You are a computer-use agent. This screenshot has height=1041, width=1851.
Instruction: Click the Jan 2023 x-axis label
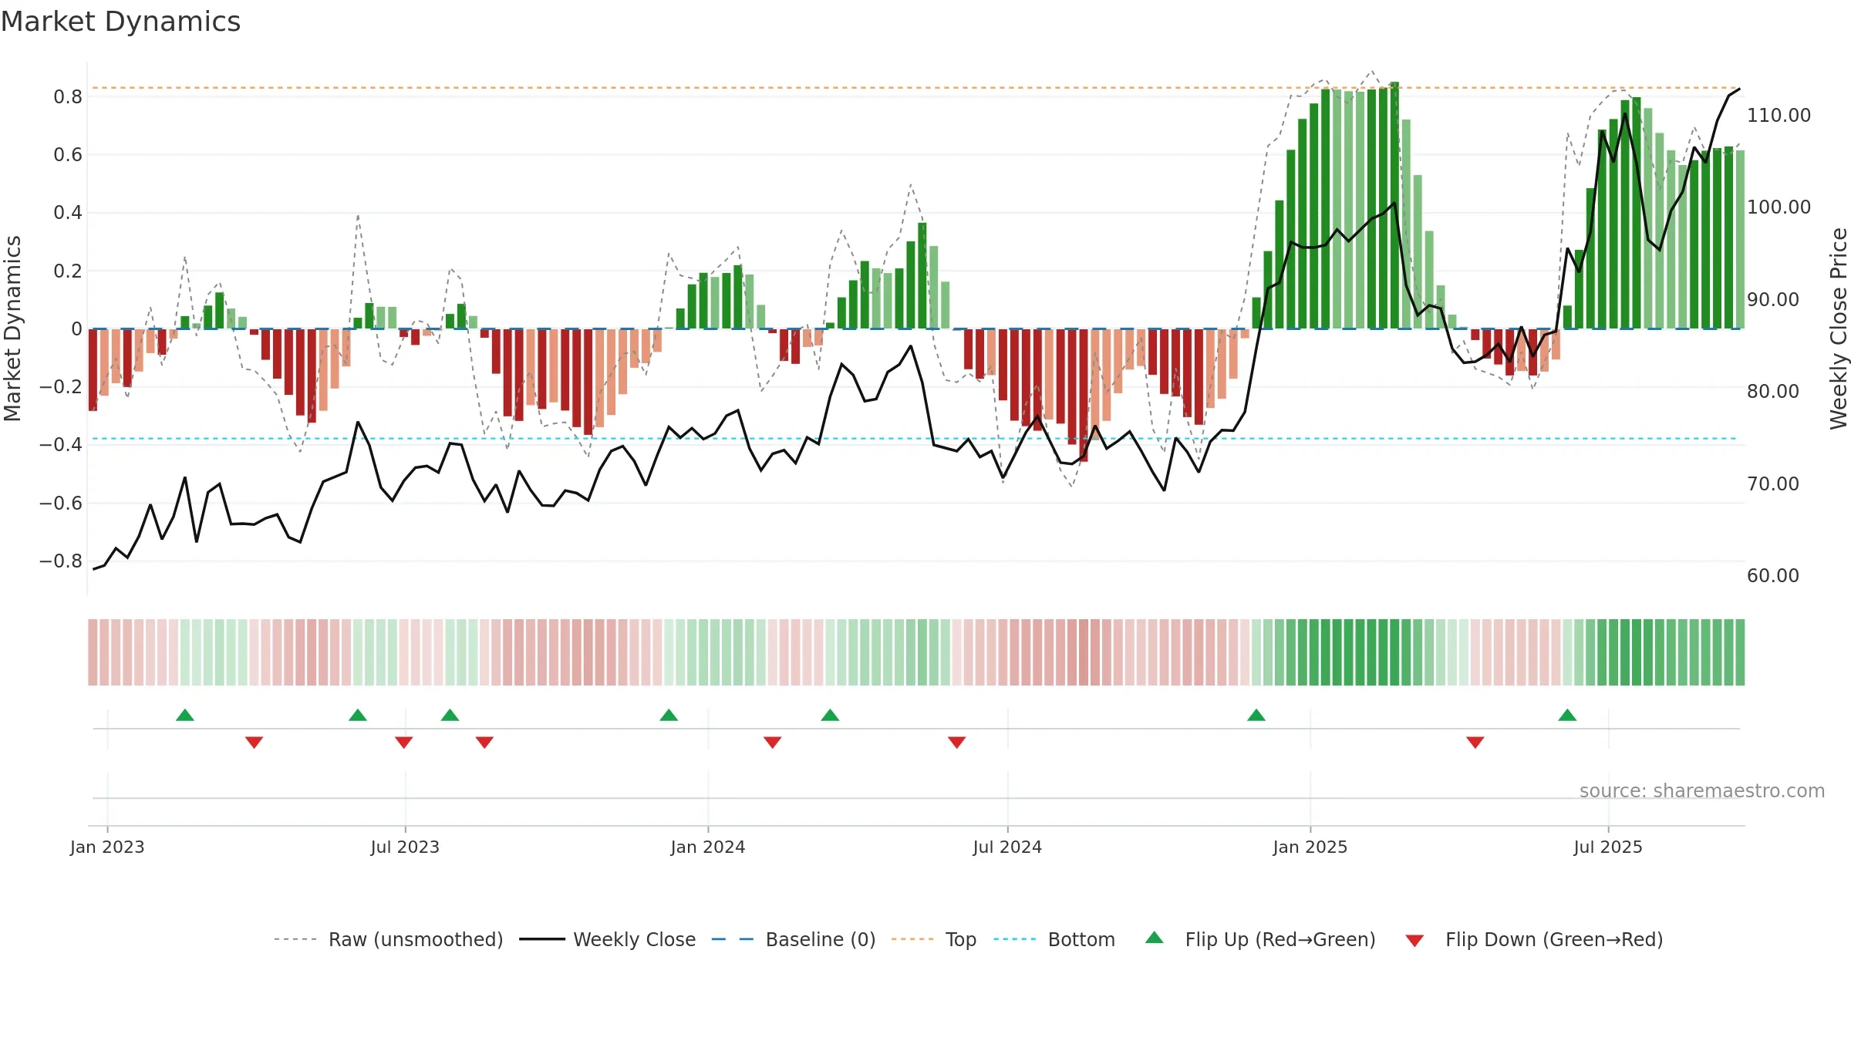tap(107, 847)
